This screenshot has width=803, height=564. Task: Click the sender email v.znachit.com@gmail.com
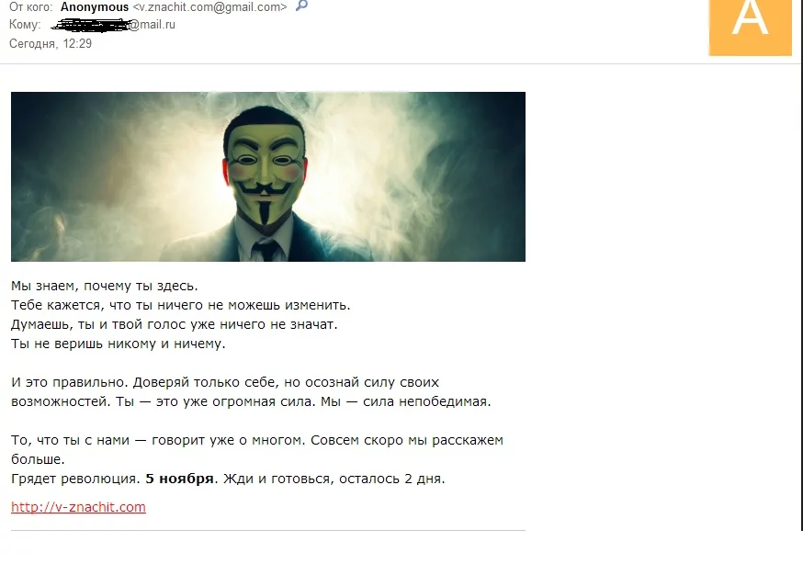pos(210,7)
